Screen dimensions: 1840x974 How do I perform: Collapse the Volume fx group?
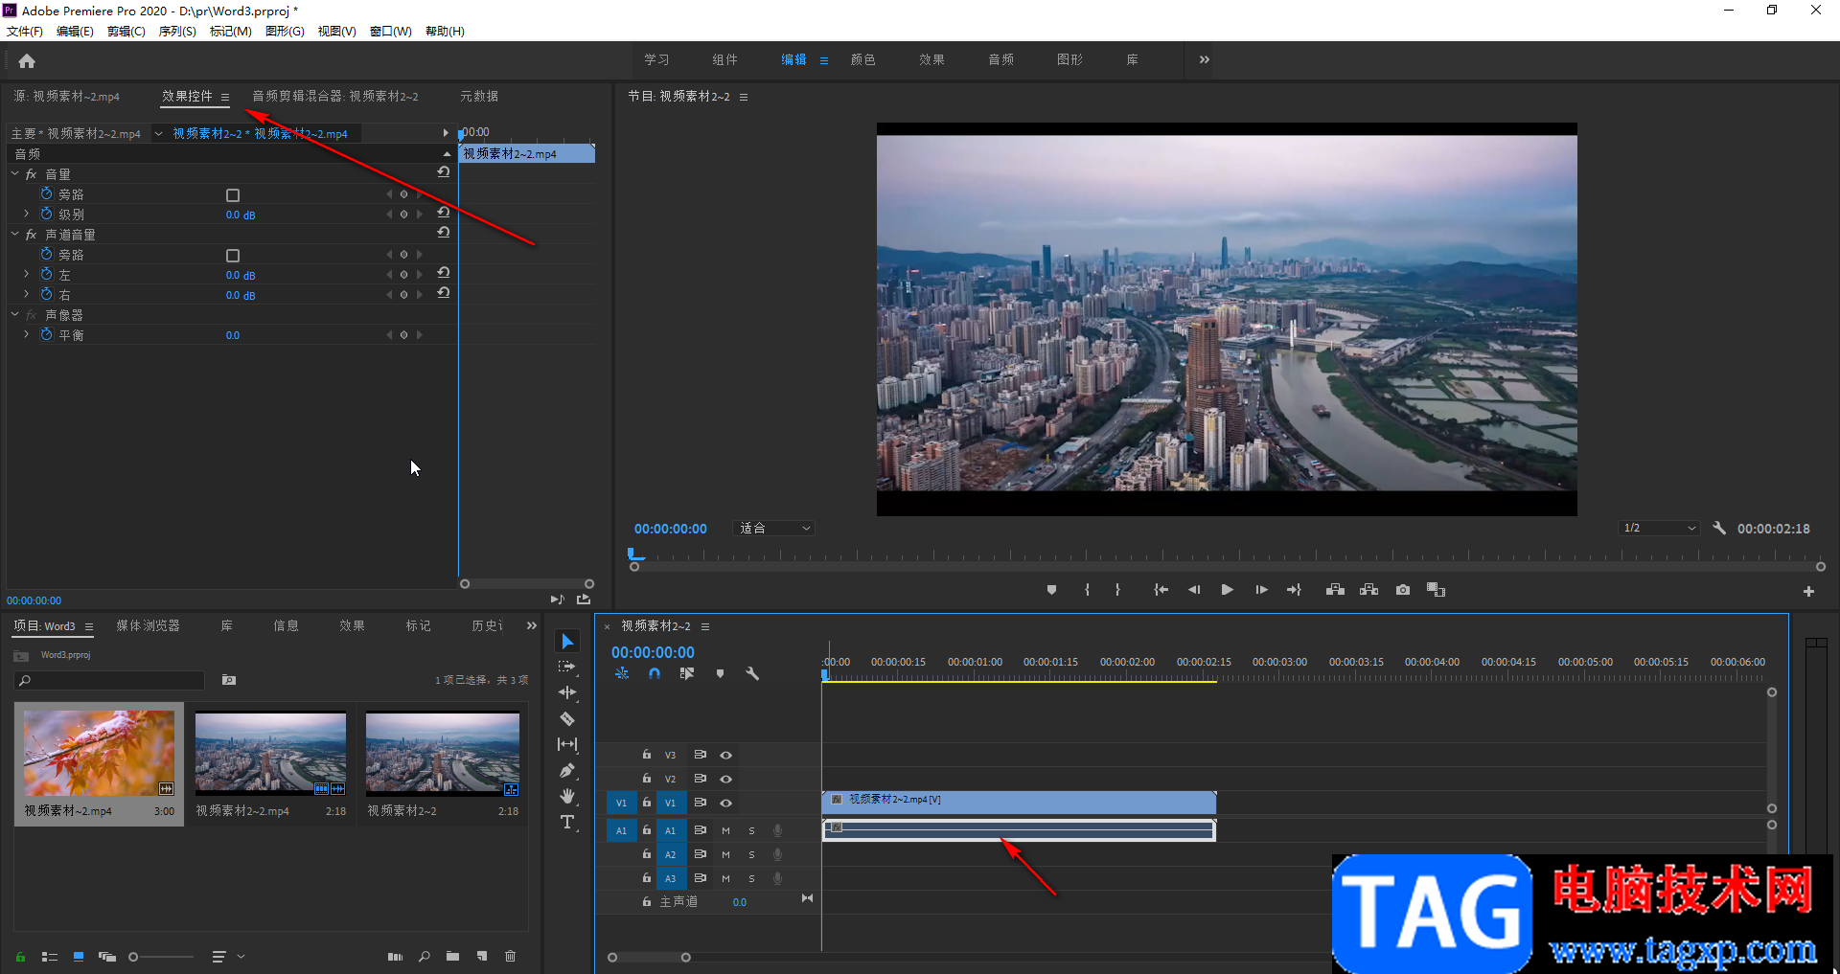click(x=14, y=174)
